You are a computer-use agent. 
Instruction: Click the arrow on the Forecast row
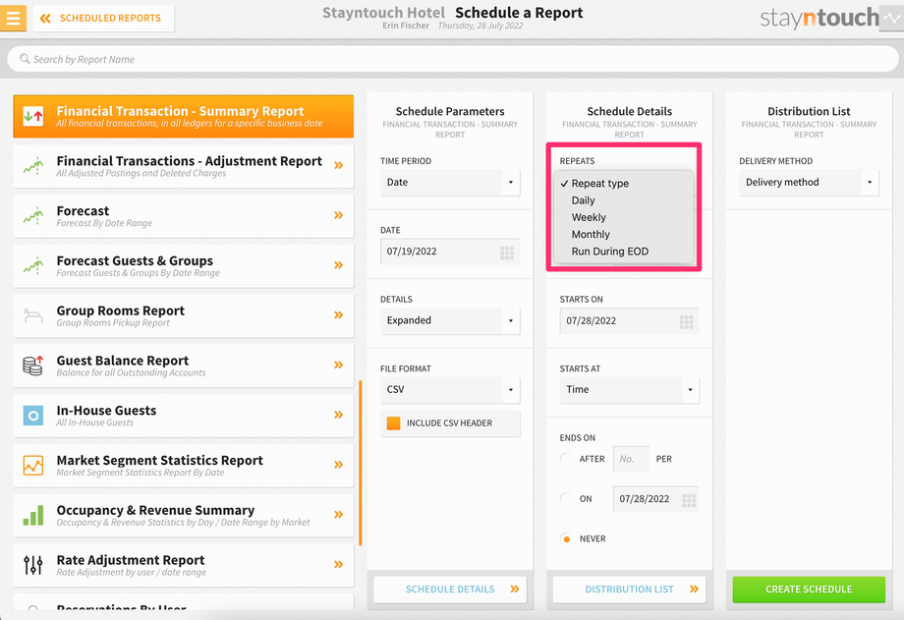338,215
